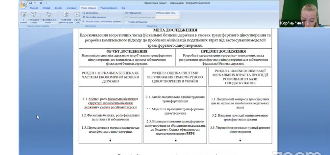The width and height of the screenshot is (330, 155).
Task: Click the Звукозапись record narration button
Action: [x=90, y=13]
